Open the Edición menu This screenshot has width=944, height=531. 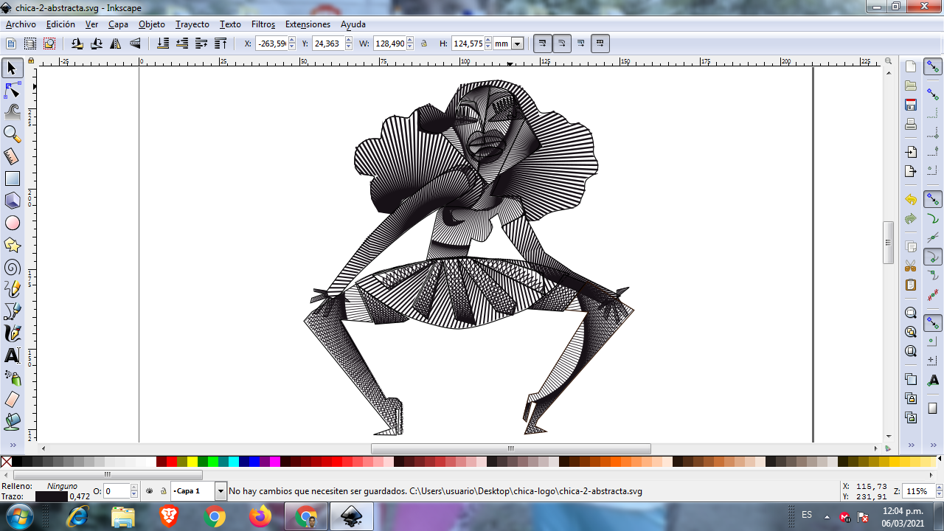[60, 24]
